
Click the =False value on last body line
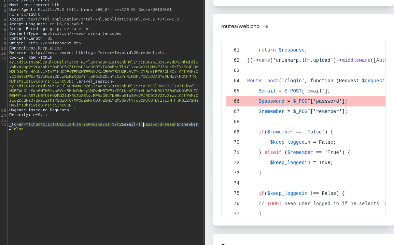tap(16, 129)
